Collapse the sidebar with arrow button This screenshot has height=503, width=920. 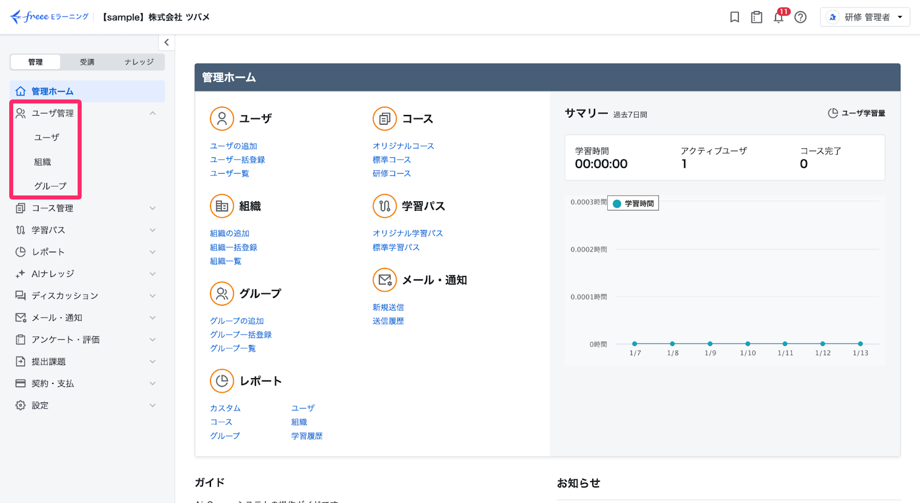click(x=166, y=42)
